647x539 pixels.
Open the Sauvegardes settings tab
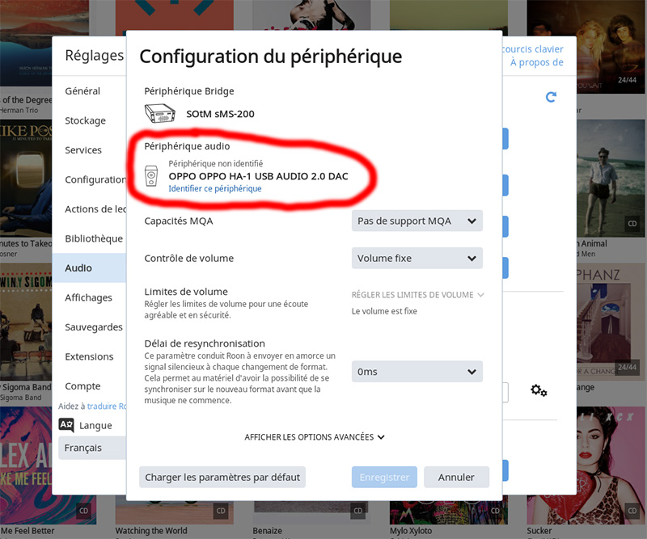tap(89, 327)
